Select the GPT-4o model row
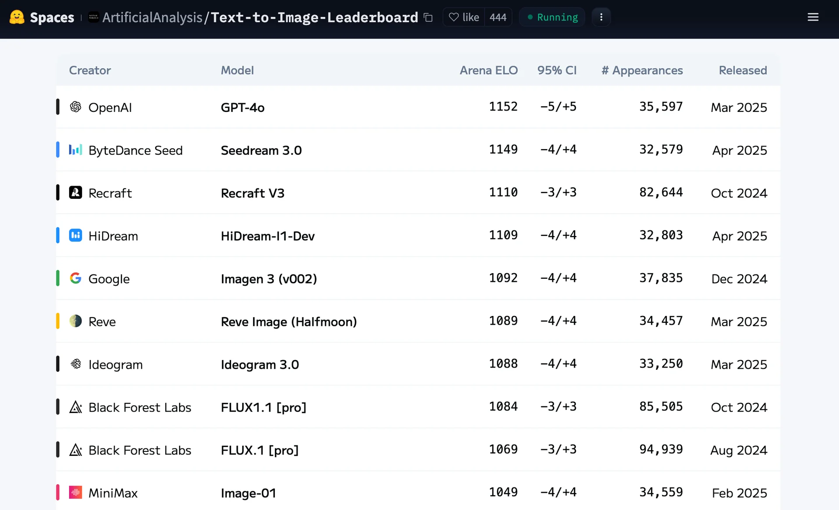 243,107
